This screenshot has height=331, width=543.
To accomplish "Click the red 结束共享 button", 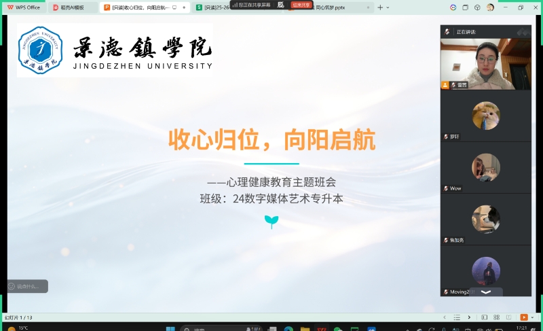I will pyautogui.click(x=302, y=5).
